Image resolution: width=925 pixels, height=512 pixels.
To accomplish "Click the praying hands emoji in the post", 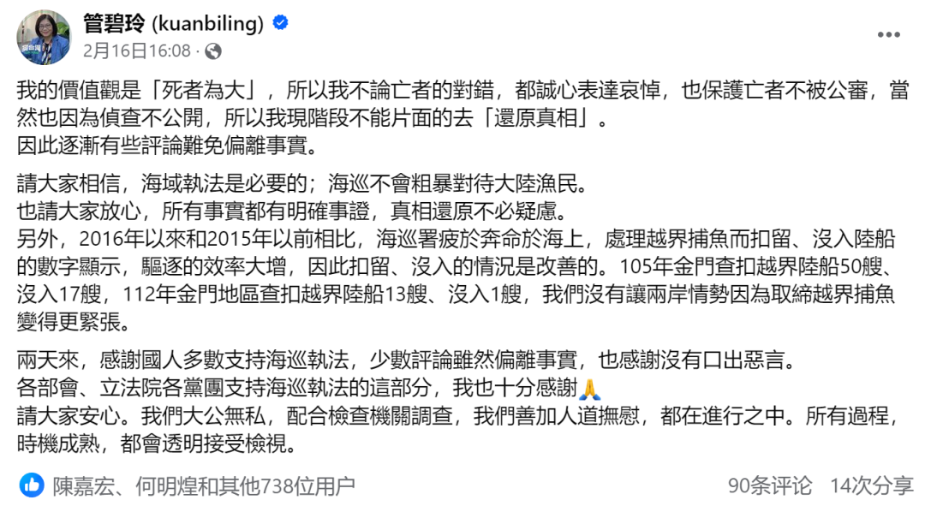I will [590, 390].
